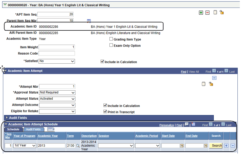Open view-in-new-window icon in Schedule grid header
241x154 pixels.
point(187,124)
